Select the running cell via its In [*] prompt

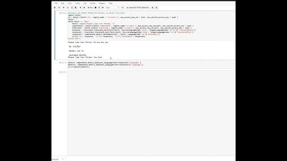[63, 13]
